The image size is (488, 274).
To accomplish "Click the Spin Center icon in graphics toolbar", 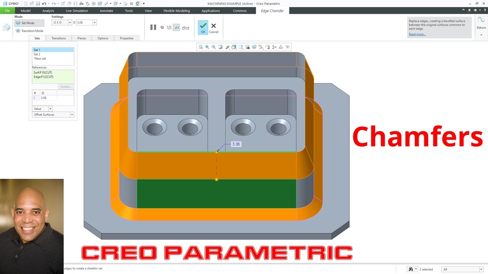I will tap(274, 47).
